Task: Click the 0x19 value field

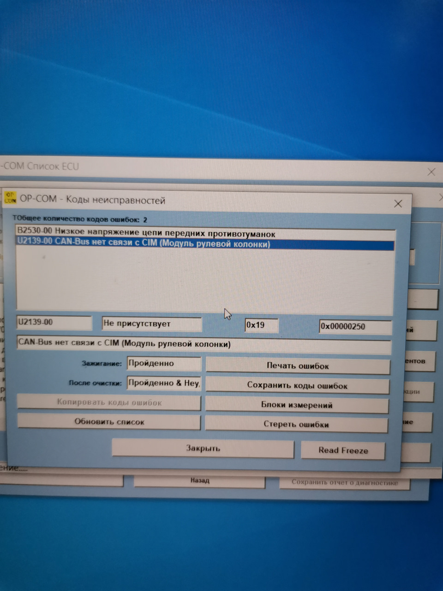Action: click(x=262, y=325)
